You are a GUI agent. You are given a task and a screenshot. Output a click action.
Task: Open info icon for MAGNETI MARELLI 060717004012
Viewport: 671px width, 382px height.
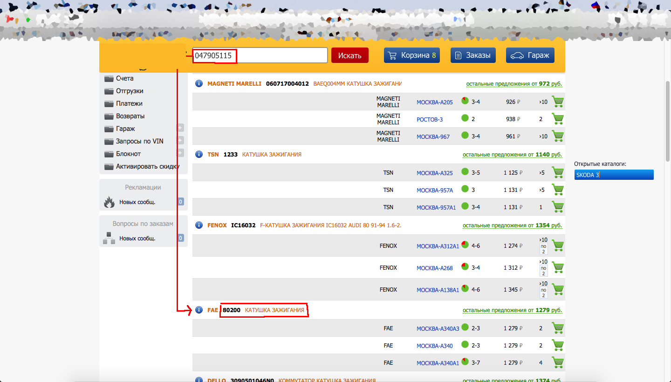[x=199, y=83]
